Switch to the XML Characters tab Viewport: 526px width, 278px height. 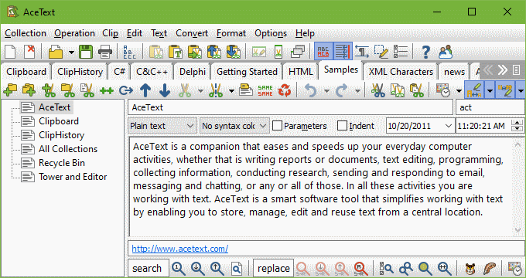(401, 72)
